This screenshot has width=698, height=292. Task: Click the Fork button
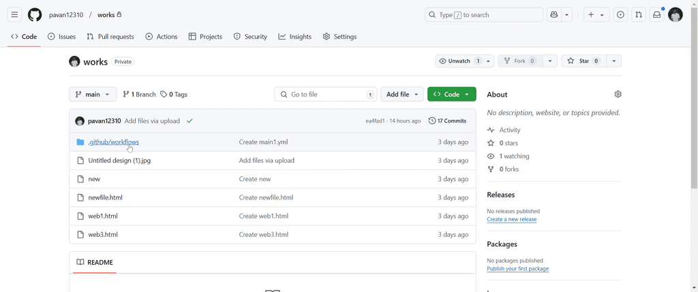pos(520,61)
